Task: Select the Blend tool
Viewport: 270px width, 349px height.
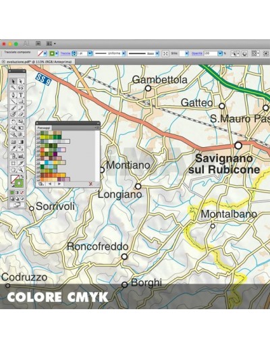Action: [x=21, y=148]
